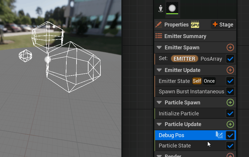The height and width of the screenshot is (157, 249).
Task: Click the EMITTER namespace tag
Action: click(184, 59)
